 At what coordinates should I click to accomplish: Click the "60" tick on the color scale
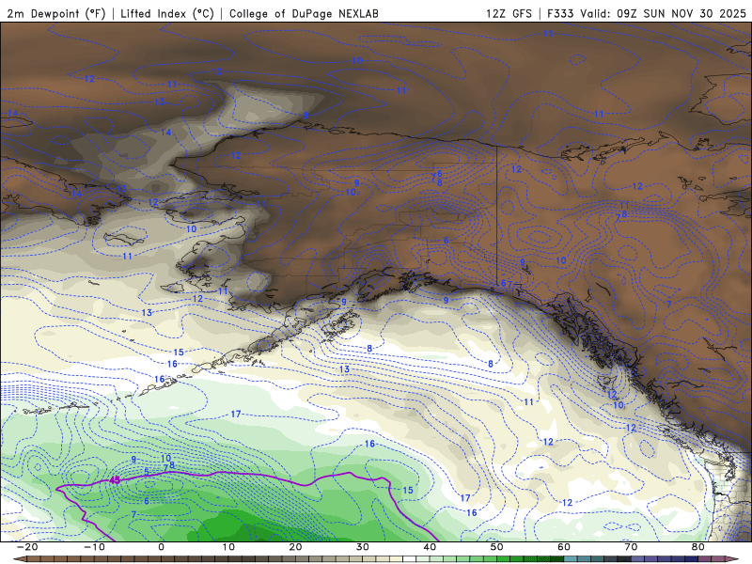point(564,547)
